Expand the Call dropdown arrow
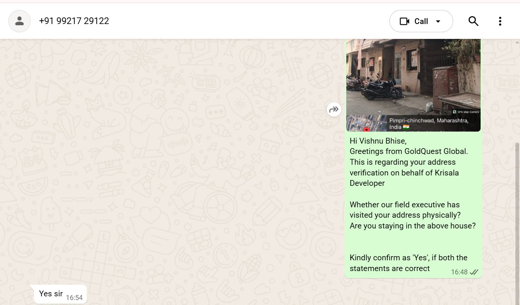 438,21
